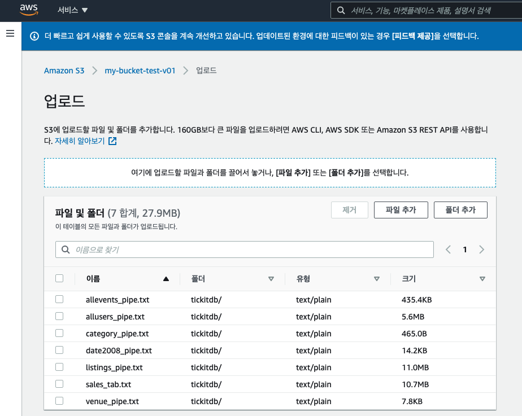The width and height of the screenshot is (522, 416).
Task: Click the 업로드 breadcrumb text
Action: [206, 71]
